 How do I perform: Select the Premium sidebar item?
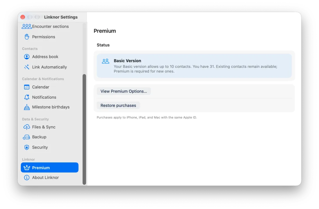(x=50, y=168)
